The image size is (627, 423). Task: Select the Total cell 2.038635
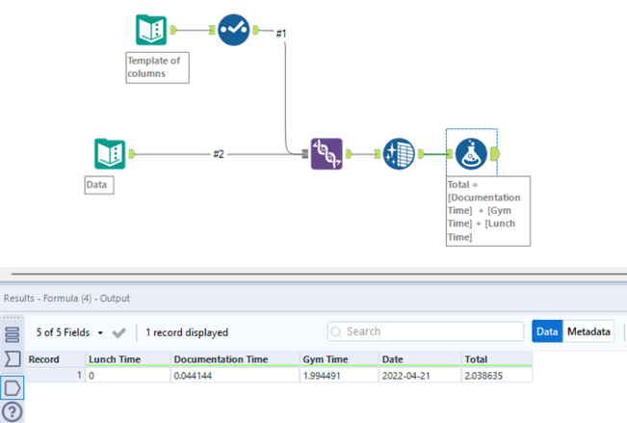click(x=497, y=376)
